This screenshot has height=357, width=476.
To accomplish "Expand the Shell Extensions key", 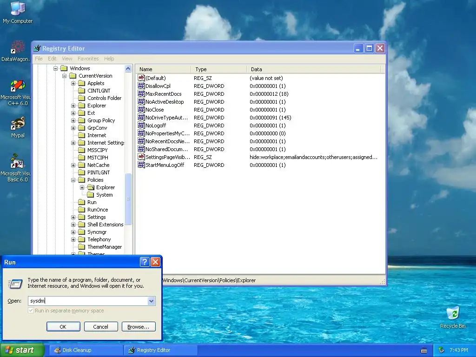I will coord(73,225).
